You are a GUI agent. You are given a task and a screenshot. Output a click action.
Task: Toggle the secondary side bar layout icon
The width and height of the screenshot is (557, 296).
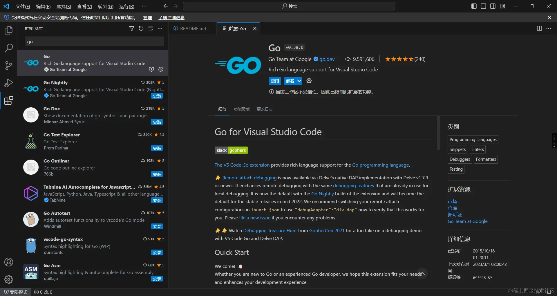click(493, 6)
